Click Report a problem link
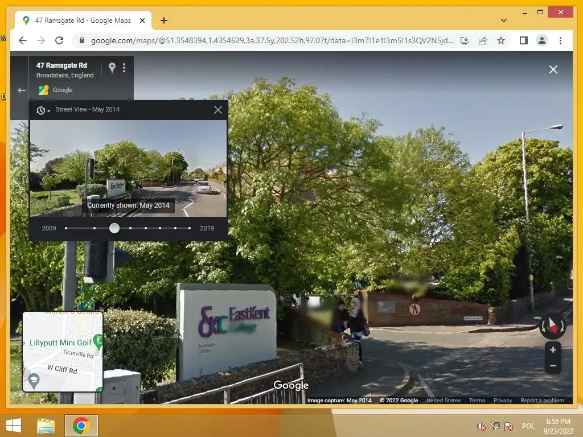 pyautogui.click(x=542, y=400)
